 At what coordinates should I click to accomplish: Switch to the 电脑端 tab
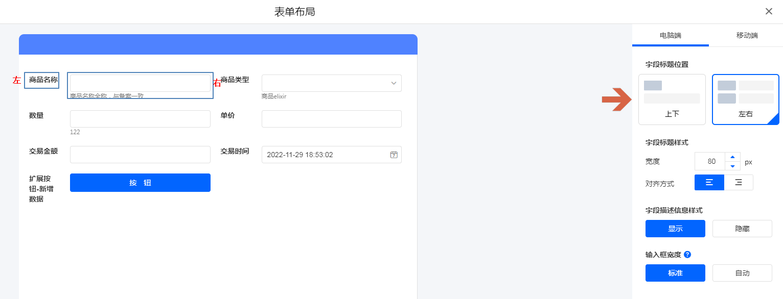(x=670, y=36)
